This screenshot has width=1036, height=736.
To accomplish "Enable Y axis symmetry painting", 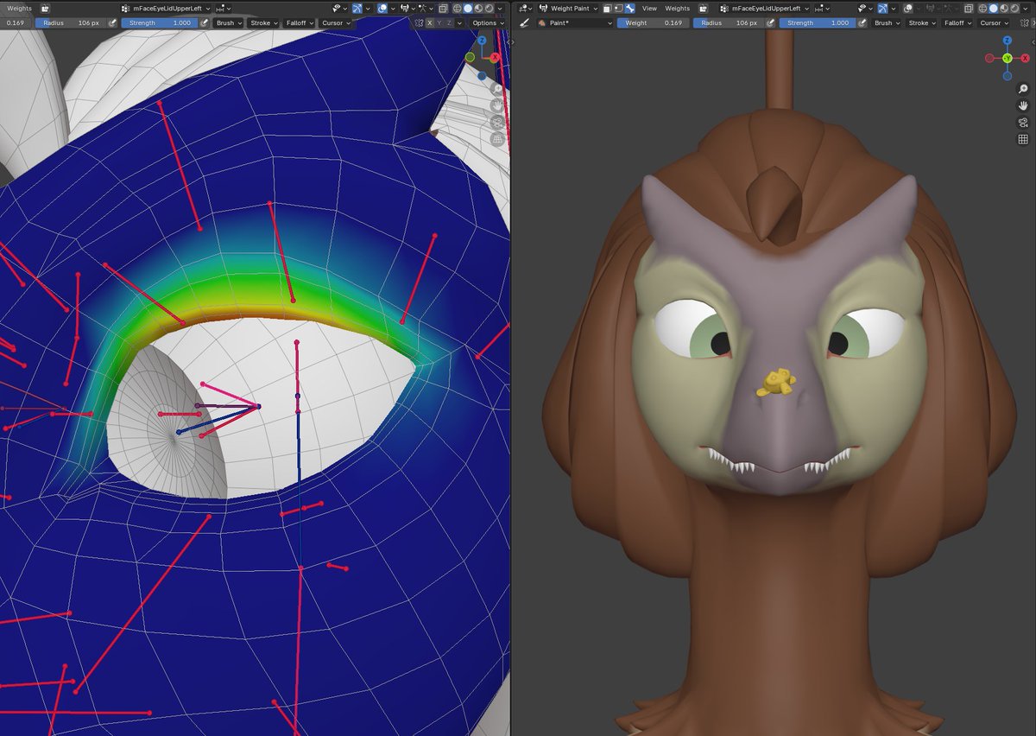I will pyautogui.click(x=439, y=23).
